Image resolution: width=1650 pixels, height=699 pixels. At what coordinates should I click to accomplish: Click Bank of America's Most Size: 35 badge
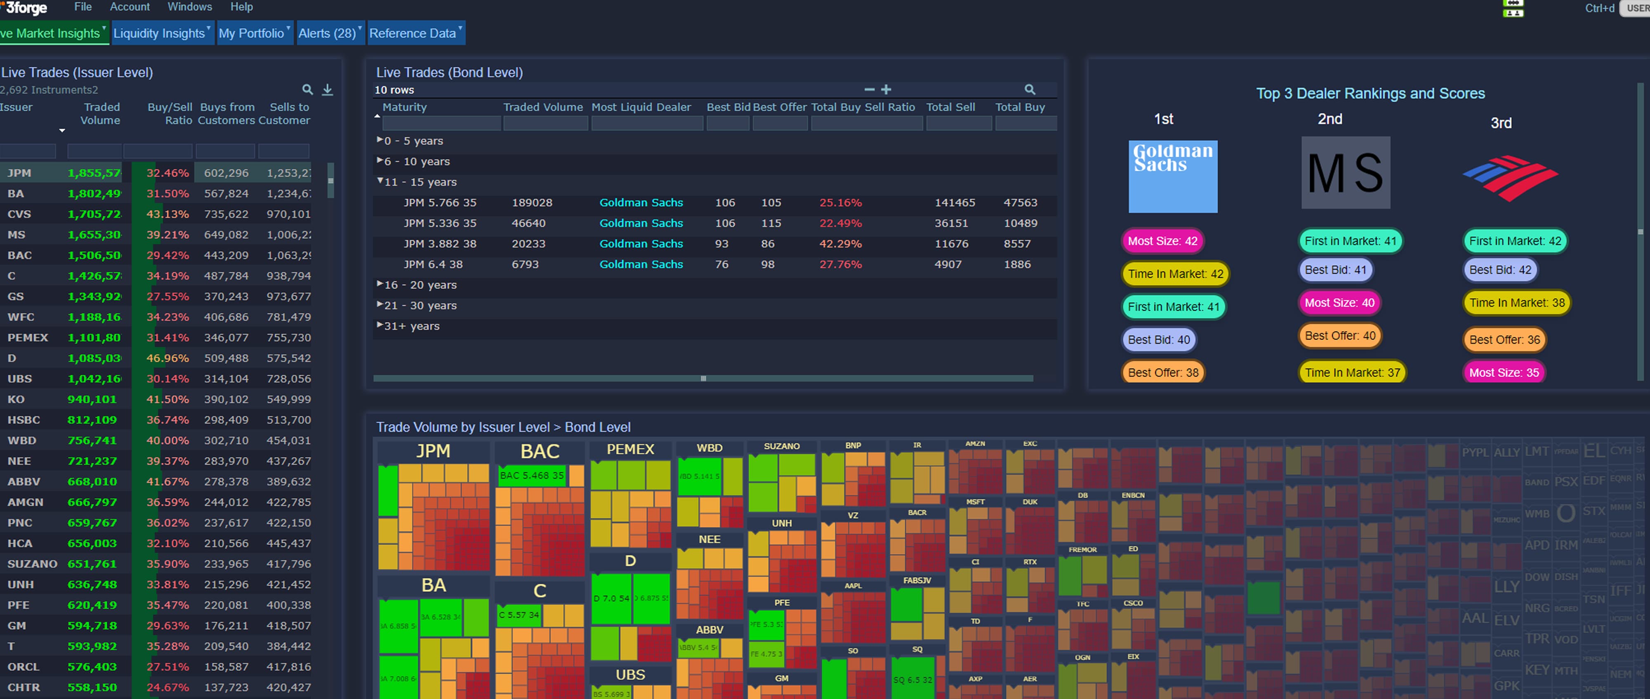pos(1503,372)
